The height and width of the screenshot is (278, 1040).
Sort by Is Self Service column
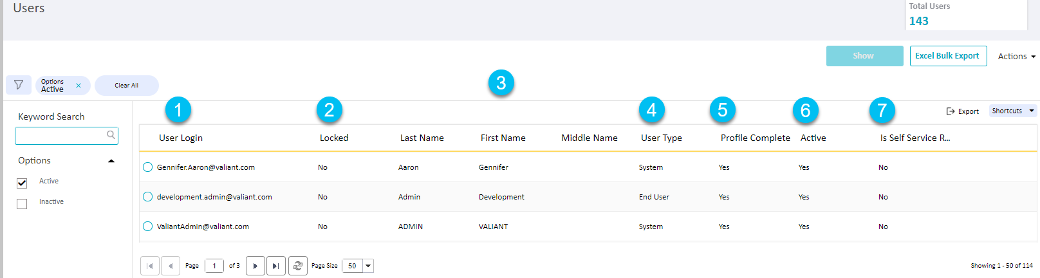coord(915,138)
